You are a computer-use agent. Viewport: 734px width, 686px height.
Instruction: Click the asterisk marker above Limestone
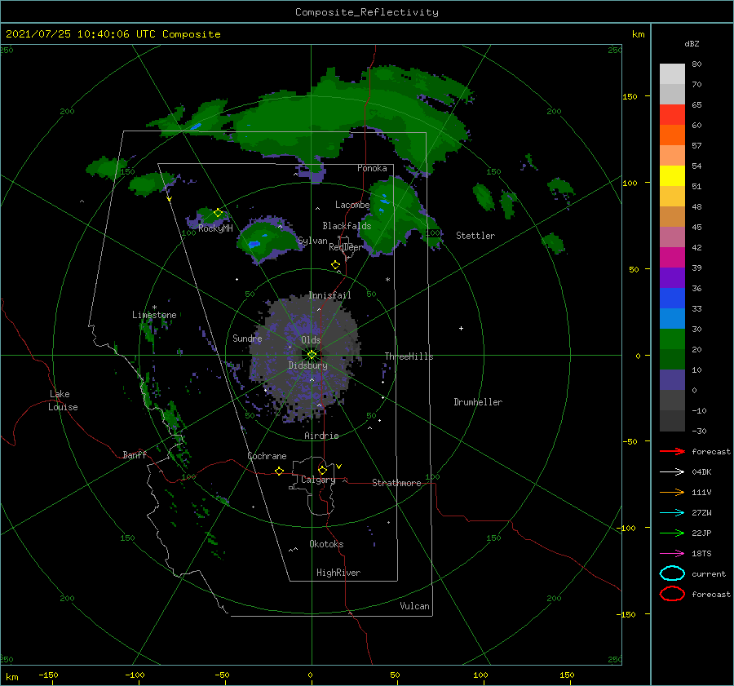[x=154, y=308]
